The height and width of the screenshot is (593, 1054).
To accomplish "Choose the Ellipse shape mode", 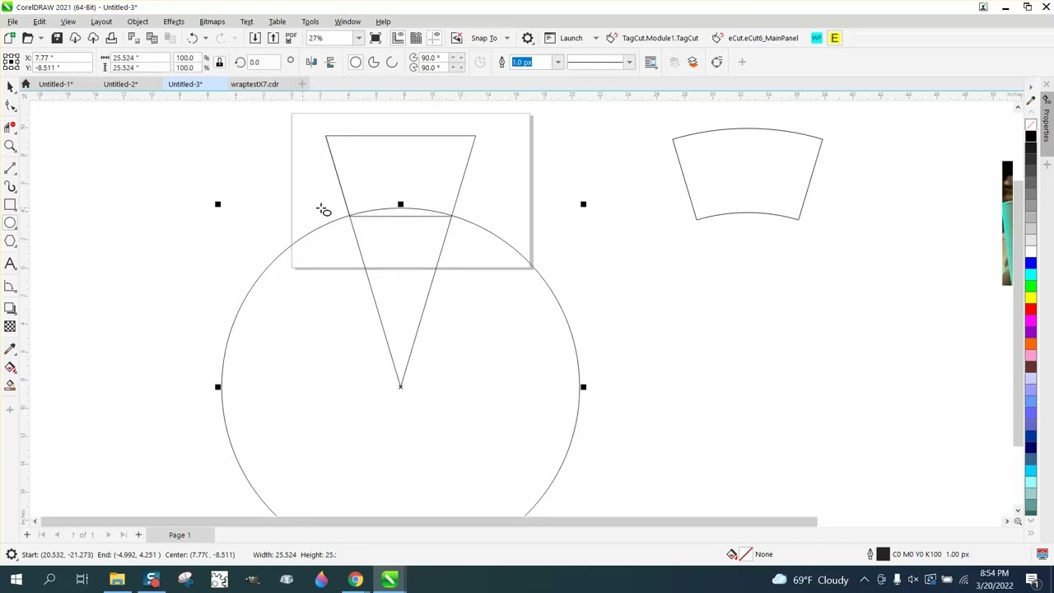I will click(356, 62).
